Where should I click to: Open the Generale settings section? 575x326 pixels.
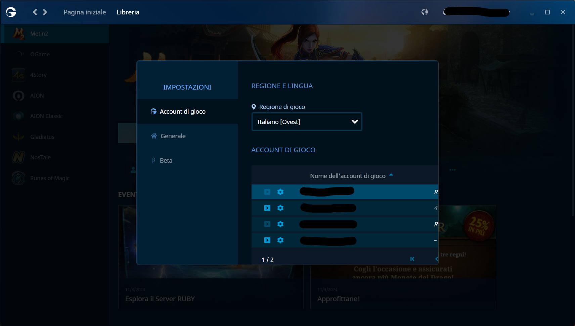pyautogui.click(x=187, y=136)
